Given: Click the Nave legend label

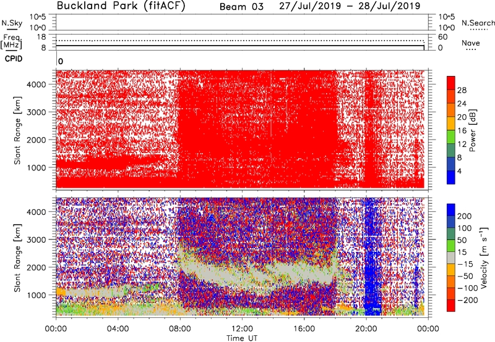Looking at the screenshot, I should tap(471, 43).
